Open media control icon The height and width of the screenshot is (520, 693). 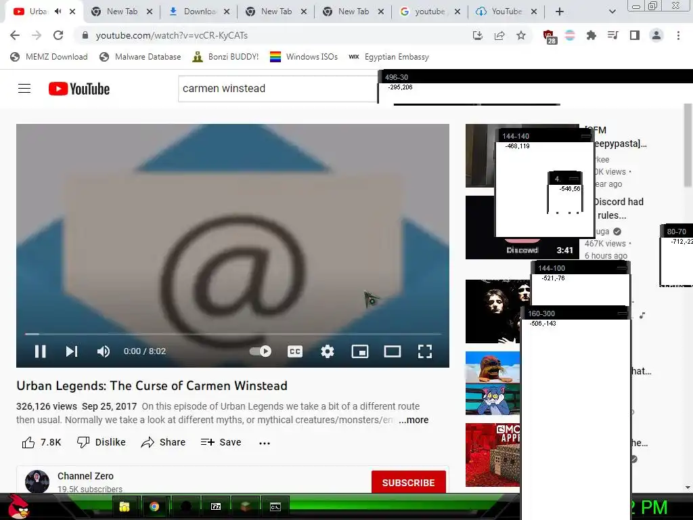pos(613,35)
